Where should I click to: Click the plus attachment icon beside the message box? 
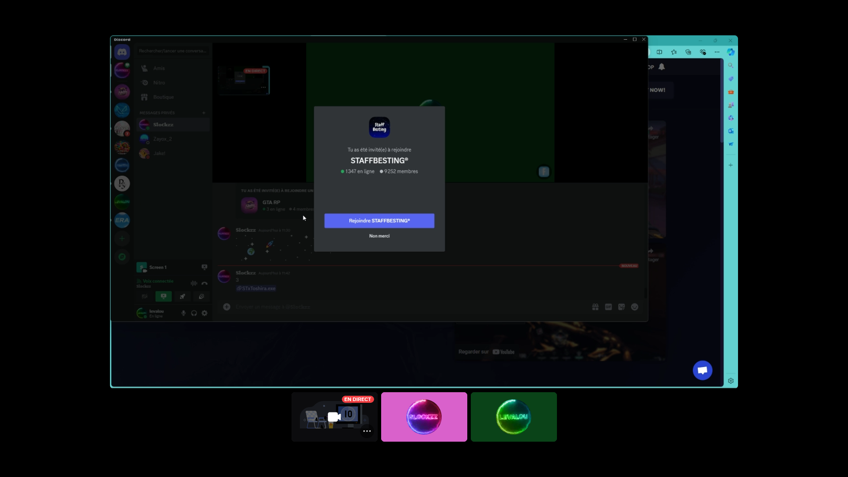227,307
